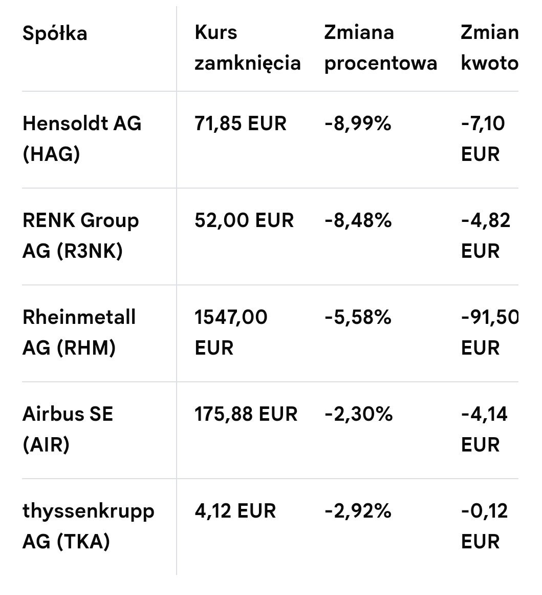The height and width of the screenshot is (595, 542).
Task: Click the Zmiana procentowa column header
Action: (380, 48)
